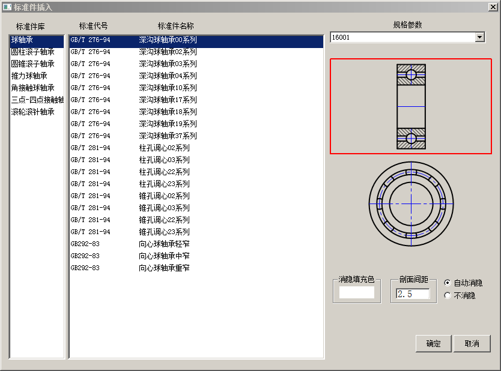
Task: Select row 深沟球轴承02系列
Action: 196,52
